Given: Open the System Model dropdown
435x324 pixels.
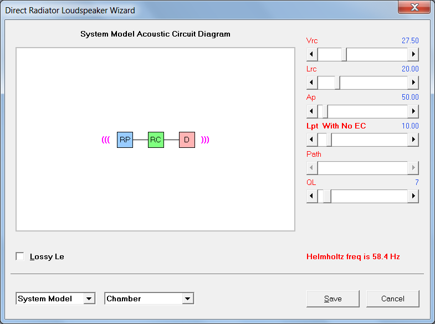Looking at the screenshot, I should pyautogui.click(x=55, y=299).
